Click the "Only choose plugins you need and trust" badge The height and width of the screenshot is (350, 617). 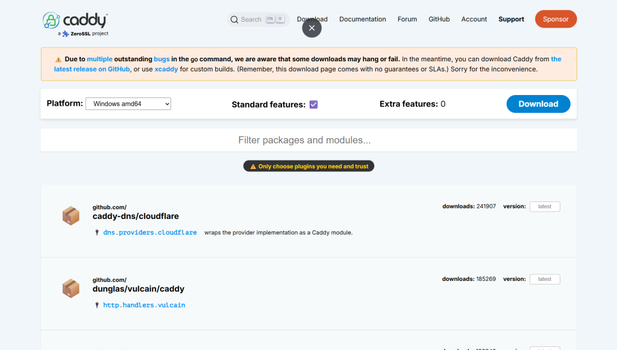click(x=309, y=166)
